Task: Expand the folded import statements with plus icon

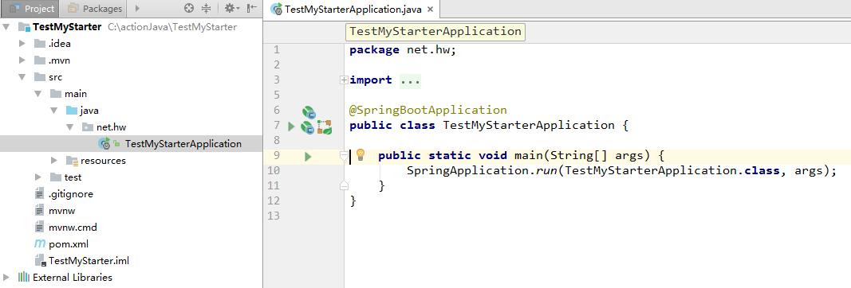Action: [344, 80]
